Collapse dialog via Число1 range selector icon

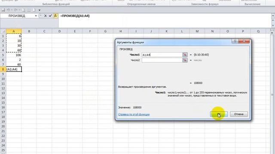[185, 55]
